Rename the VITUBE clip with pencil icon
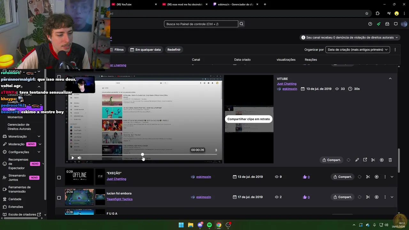Viewport: 409px width, 230px height. point(357,160)
